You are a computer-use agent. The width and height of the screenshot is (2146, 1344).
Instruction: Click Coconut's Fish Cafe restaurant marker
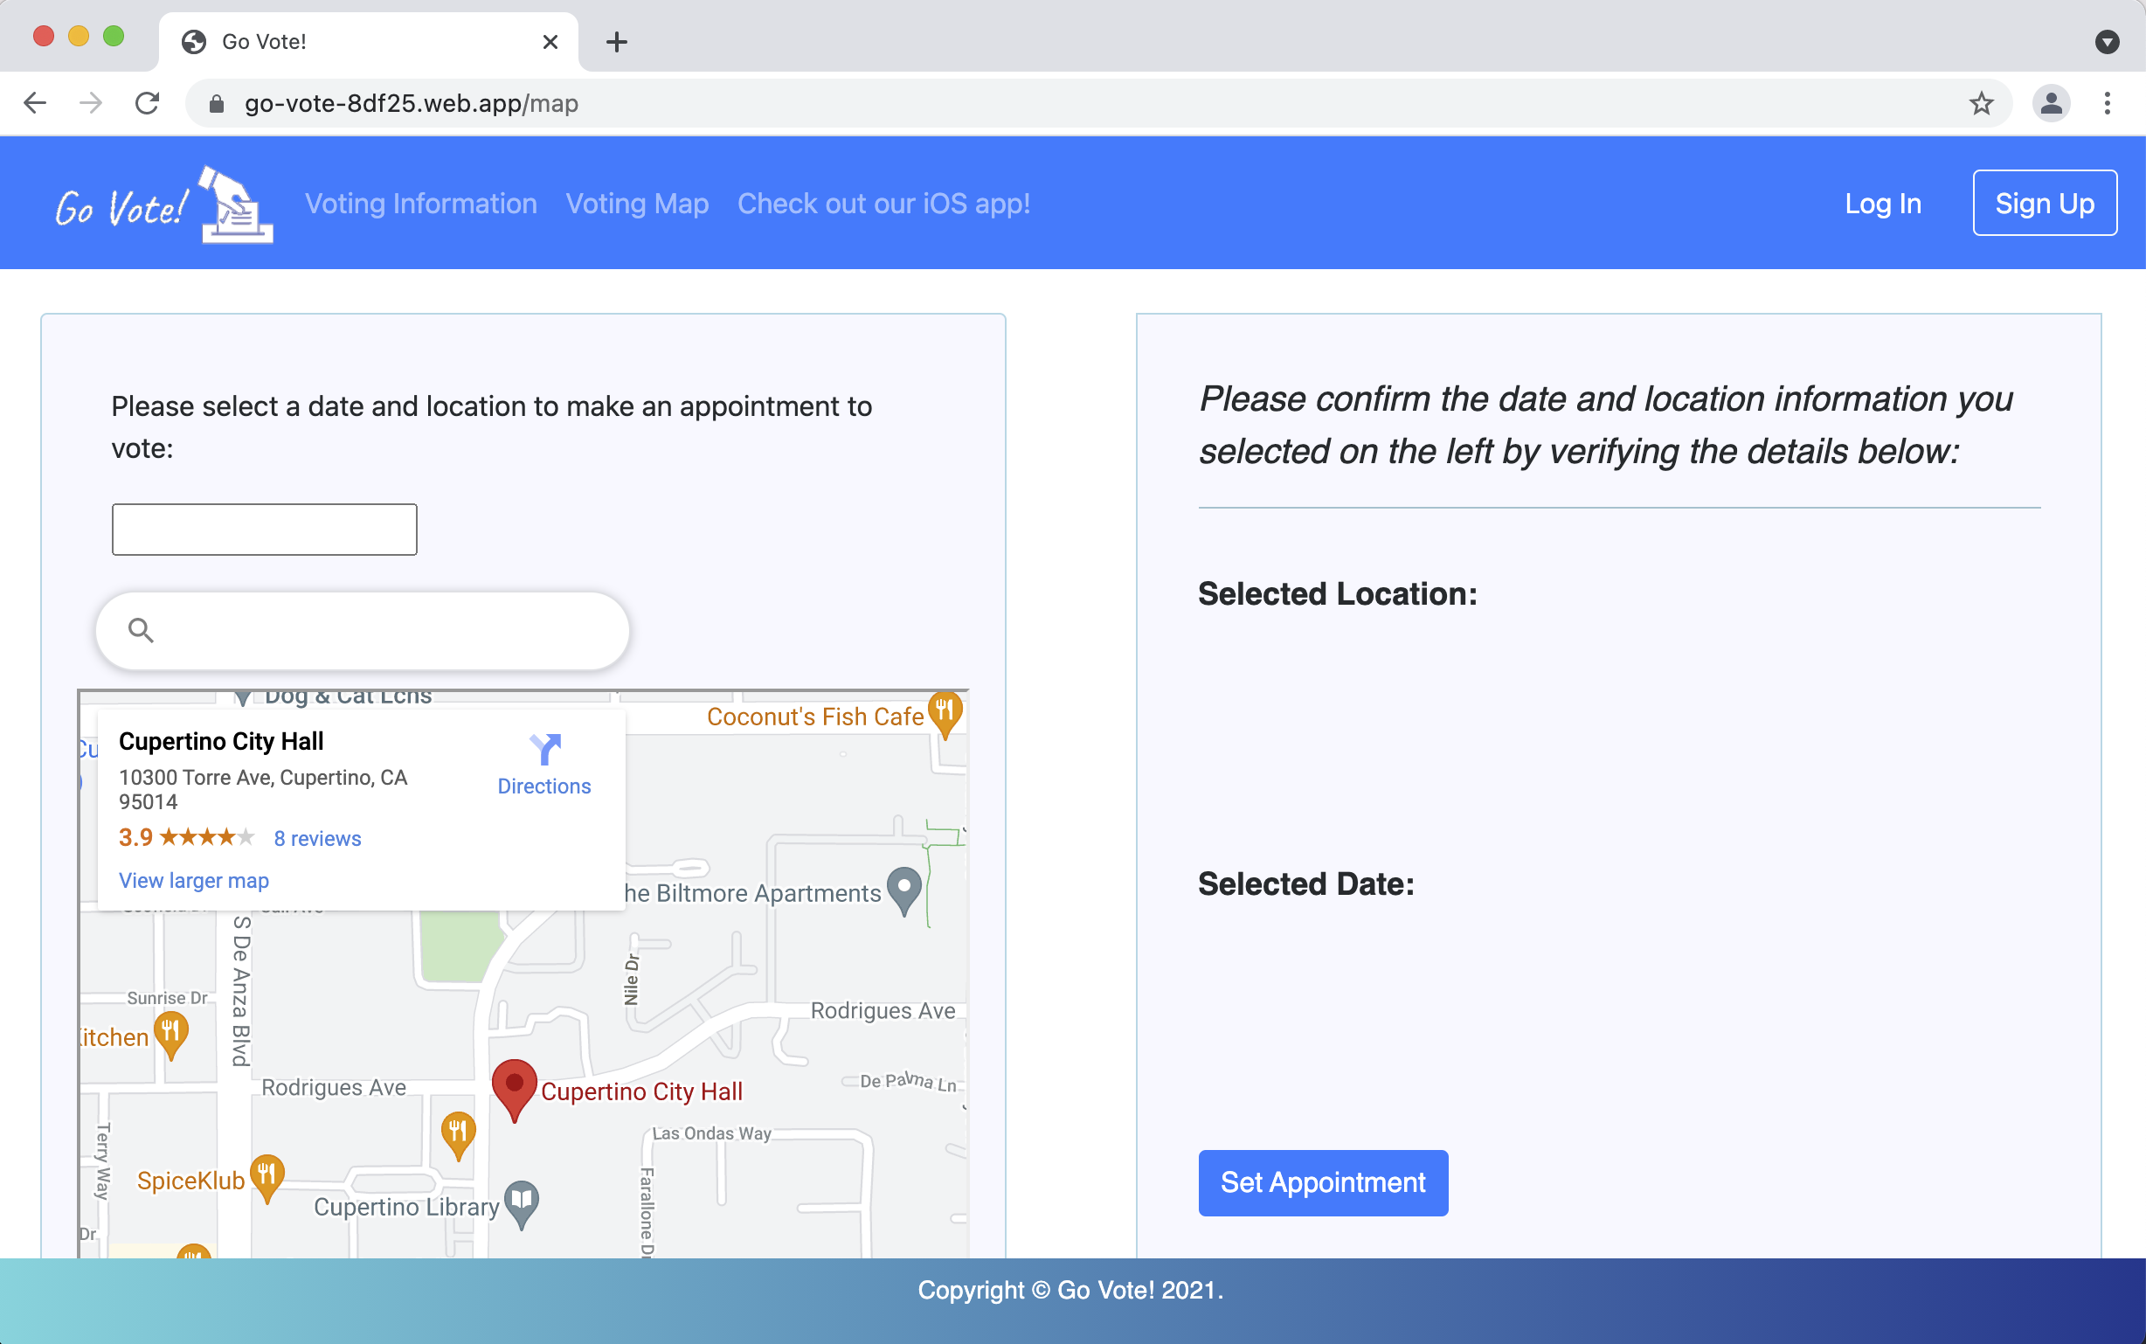coord(945,712)
